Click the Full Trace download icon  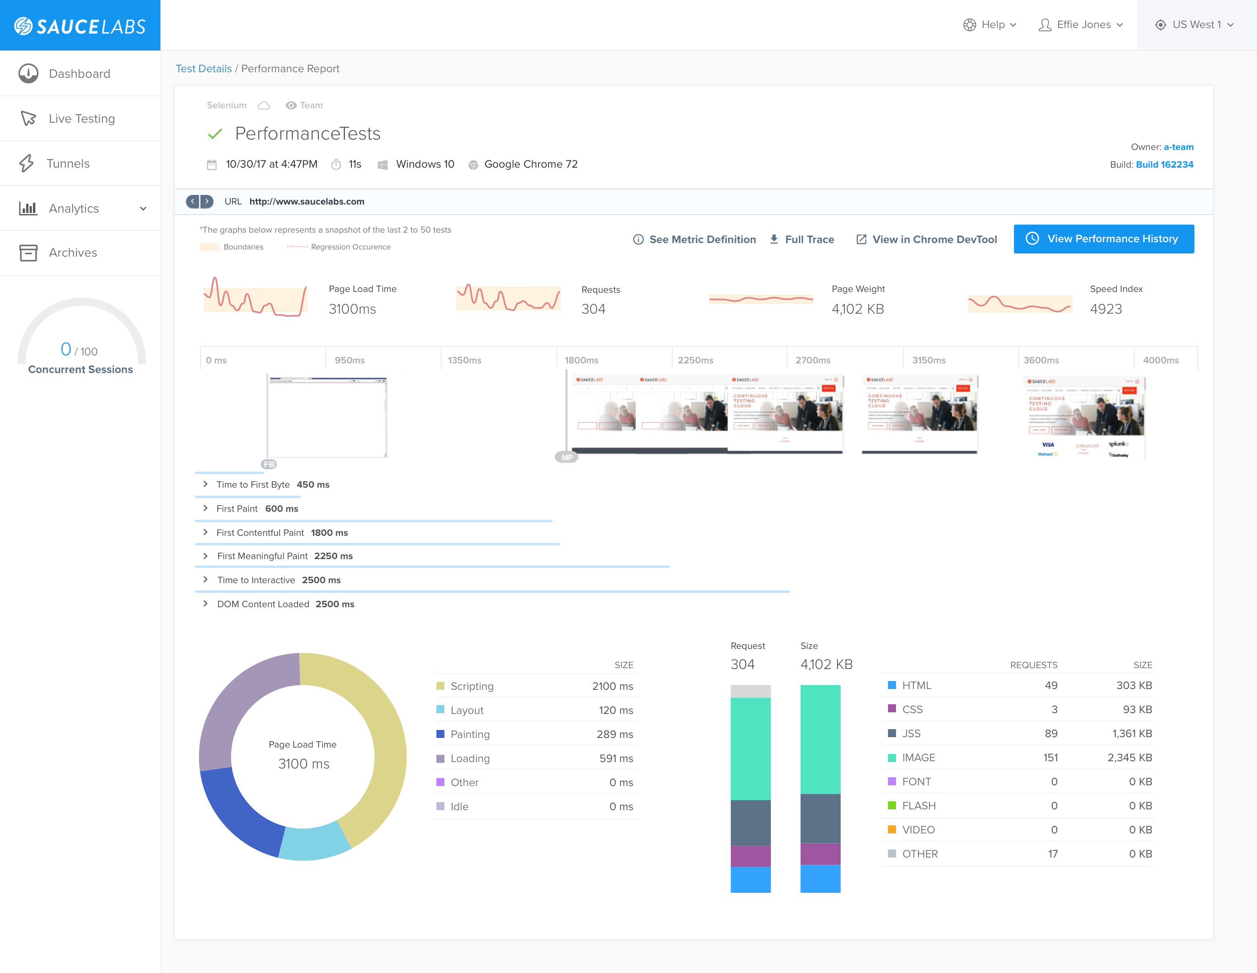(774, 239)
